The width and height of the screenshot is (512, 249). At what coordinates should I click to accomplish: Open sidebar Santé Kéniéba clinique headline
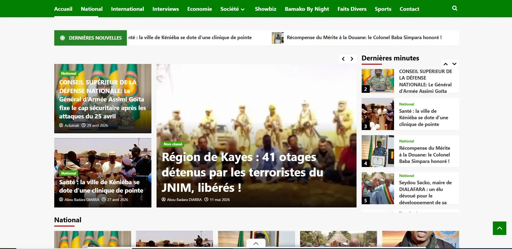point(423,118)
